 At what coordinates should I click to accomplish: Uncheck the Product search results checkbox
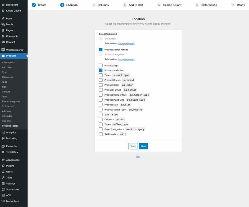tap(101, 49)
